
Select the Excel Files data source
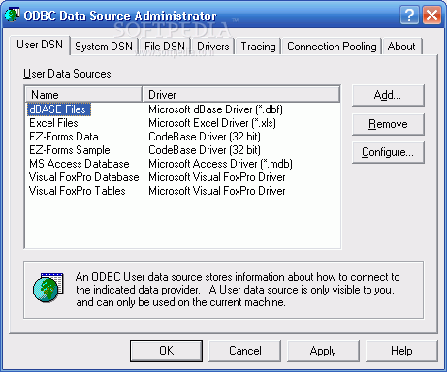point(53,123)
